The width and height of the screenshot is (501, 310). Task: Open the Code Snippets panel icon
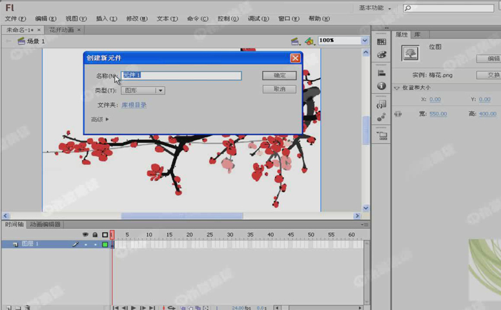pos(382,104)
